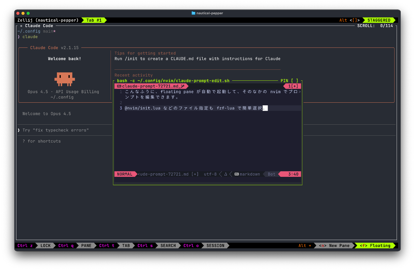415x270 pixels.
Task: Toggle LOCK mode in the Zellij bar
Action: 45,246
